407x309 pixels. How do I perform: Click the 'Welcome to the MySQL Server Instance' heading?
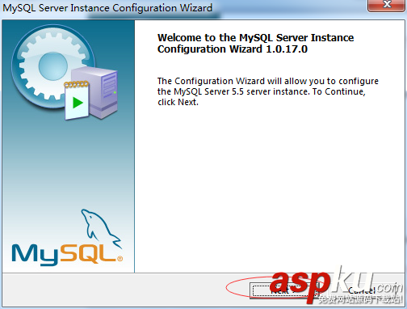click(255, 43)
